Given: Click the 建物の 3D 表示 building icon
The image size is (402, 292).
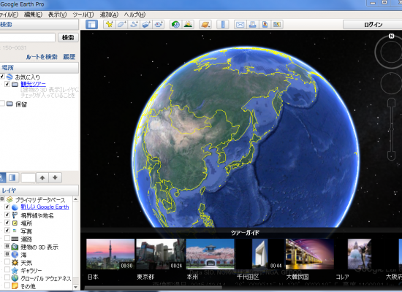Looking at the screenshot, I should pyautogui.click(x=15, y=247).
